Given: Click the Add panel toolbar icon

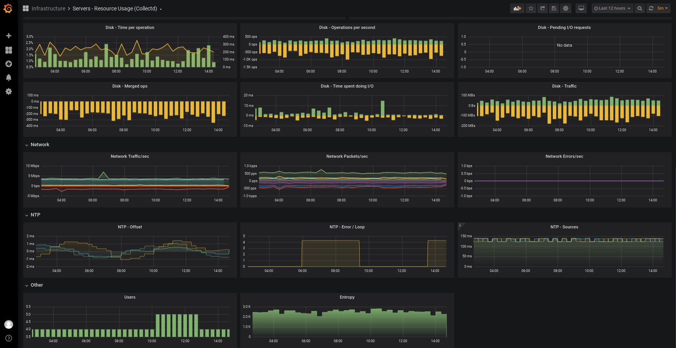Looking at the screenshot, I should click(x=517, y=8).
